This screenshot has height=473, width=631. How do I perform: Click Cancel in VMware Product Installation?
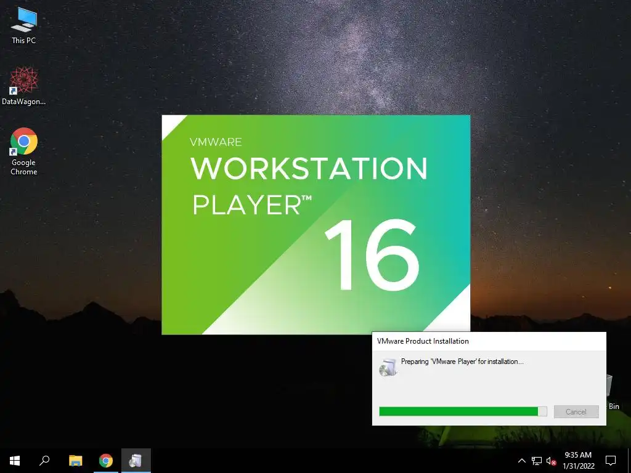(x=576, y=411)
